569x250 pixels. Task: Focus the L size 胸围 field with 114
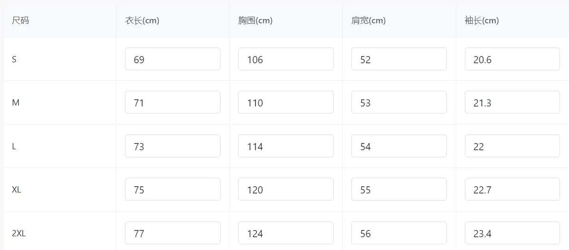coord(286,146)
